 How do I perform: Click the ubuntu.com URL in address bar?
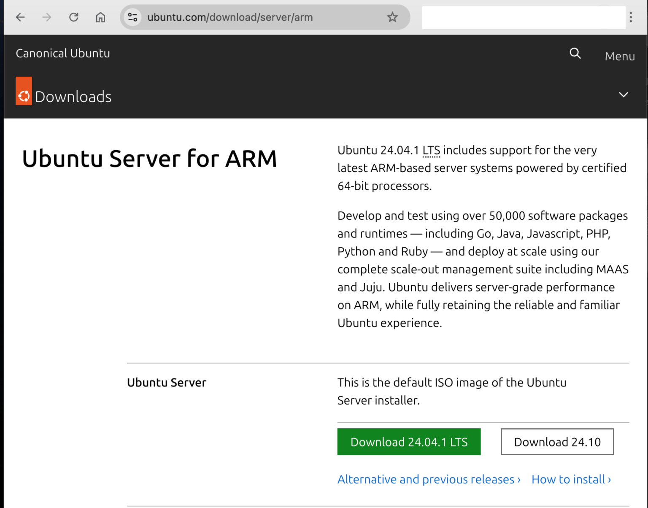tap(230, 17)
